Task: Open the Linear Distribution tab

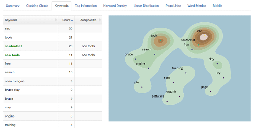Action: pyautogui.click(x=146, y=6)
